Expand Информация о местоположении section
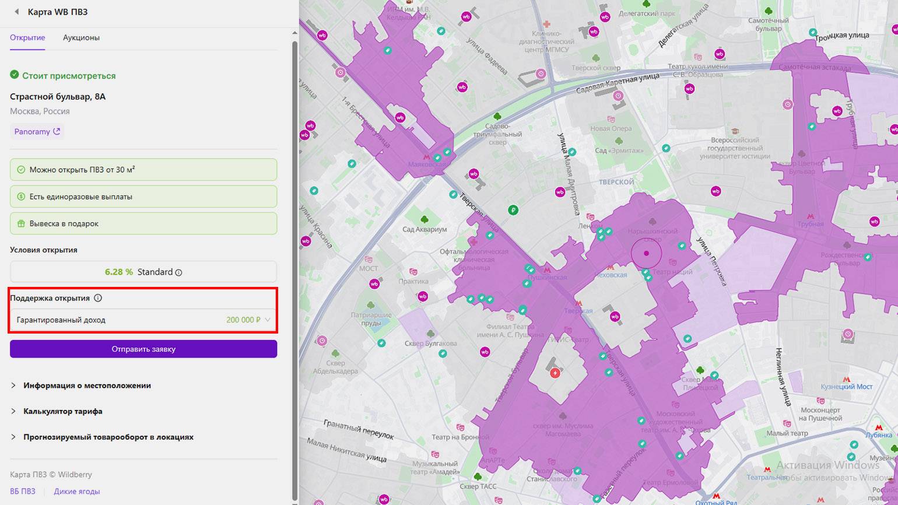 (x=81, y=385)
